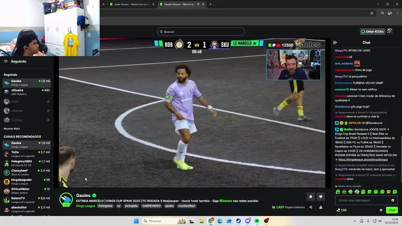The image size is (402, 226).
Task: Open ziGueira channel in Seguindo list
Action: [27, 92]
